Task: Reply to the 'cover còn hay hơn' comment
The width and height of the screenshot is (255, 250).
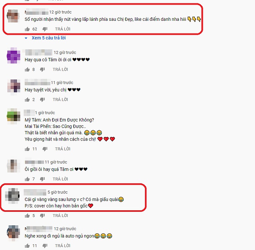Action: [x=60, y=216]
